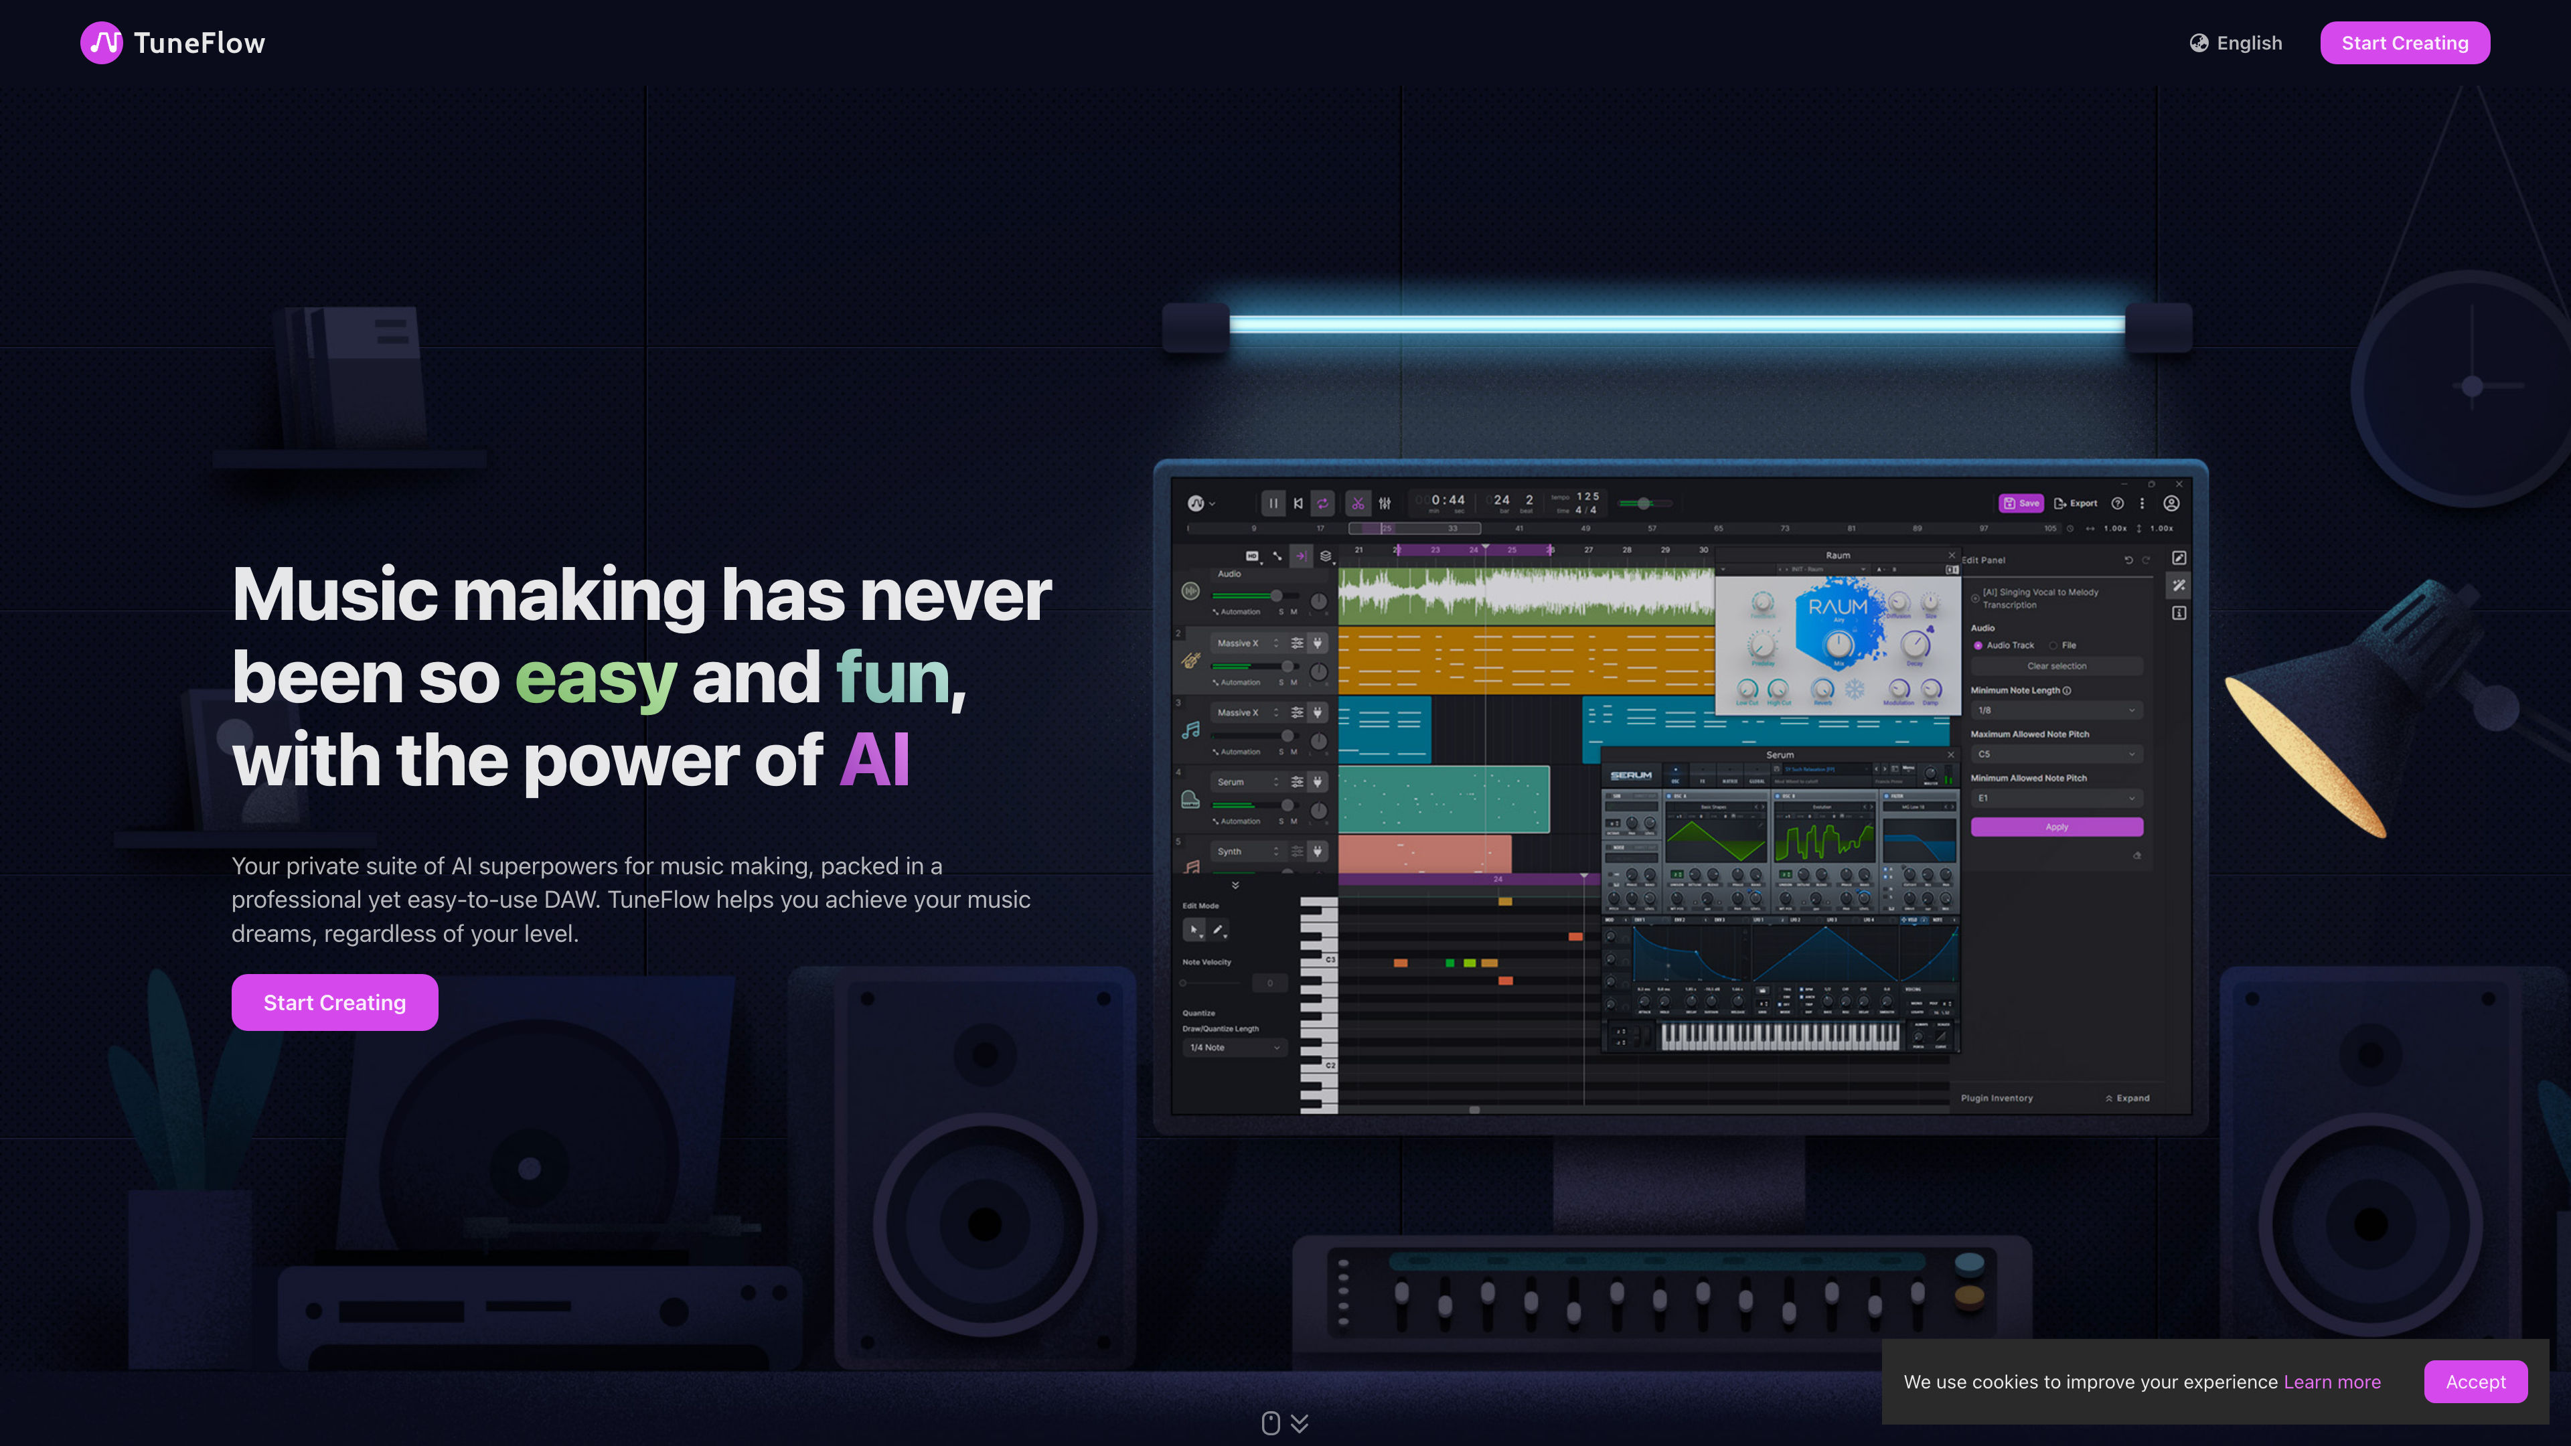Click the Audio track waveform icon

pos(1190,590)
